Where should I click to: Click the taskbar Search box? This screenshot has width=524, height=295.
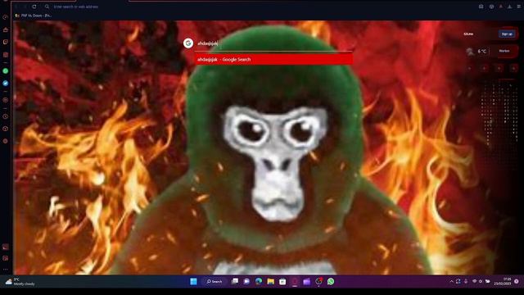pos(215,282)
